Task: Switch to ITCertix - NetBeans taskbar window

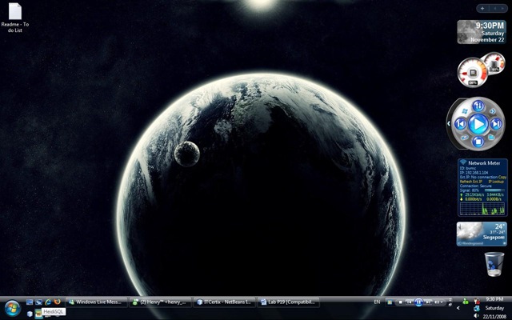Action: pyautogui.click(x=224, y=302)
